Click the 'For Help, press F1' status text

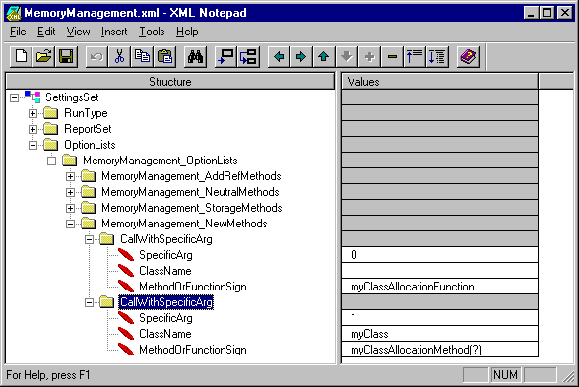coord(48,375)
